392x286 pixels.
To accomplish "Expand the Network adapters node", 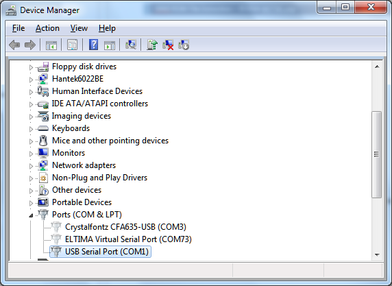I will pyautogui.click(x=31, y=166).
